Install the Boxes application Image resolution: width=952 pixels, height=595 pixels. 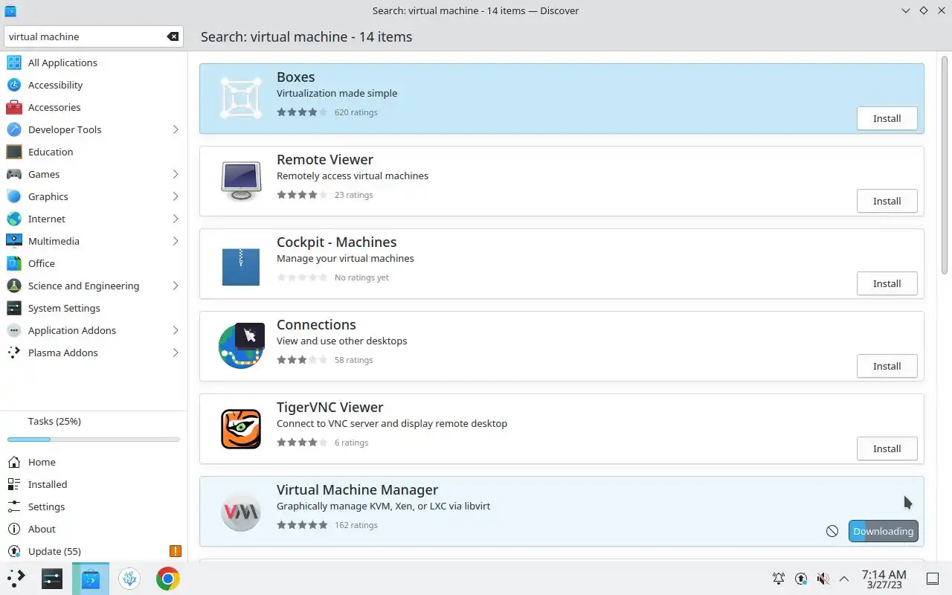887,118
